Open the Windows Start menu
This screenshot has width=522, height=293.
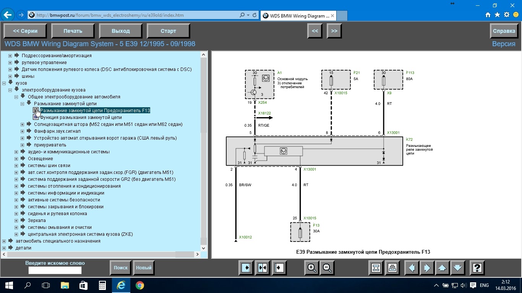coord(9,285)
